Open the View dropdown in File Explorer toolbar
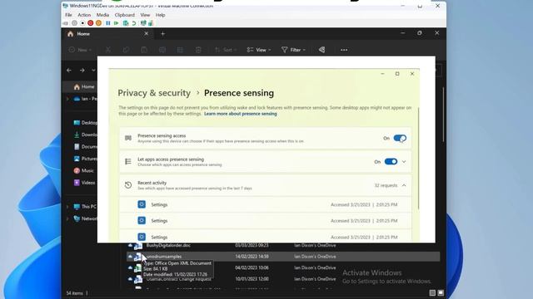This screenshot has height=299, width=533. coord(259,50)
